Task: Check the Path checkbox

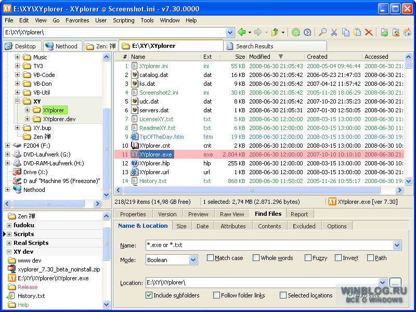Action: (370, 257)
